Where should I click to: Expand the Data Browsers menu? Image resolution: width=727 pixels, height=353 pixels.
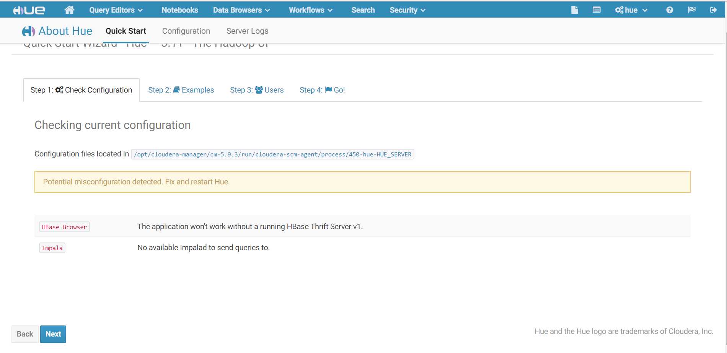point(241,10)
